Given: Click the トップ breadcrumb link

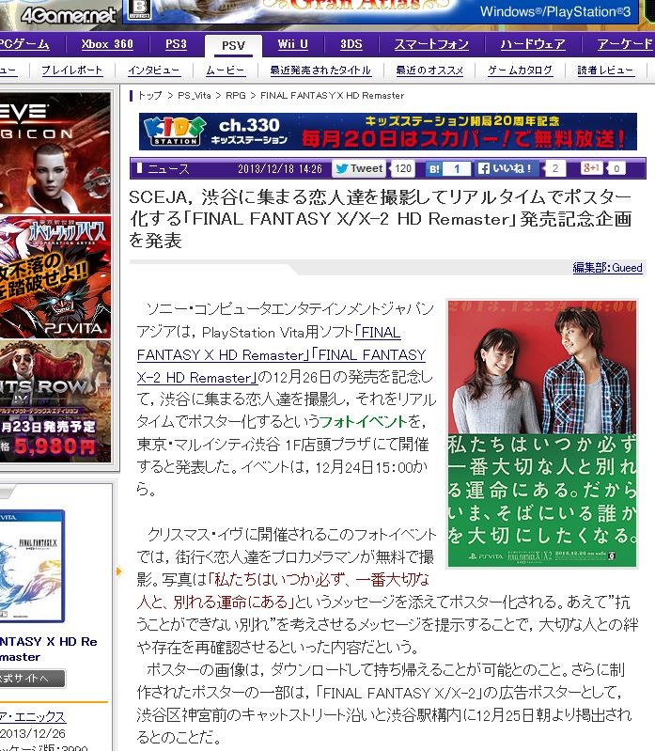Looking at the screenshot, I should [x=149, y=95].
